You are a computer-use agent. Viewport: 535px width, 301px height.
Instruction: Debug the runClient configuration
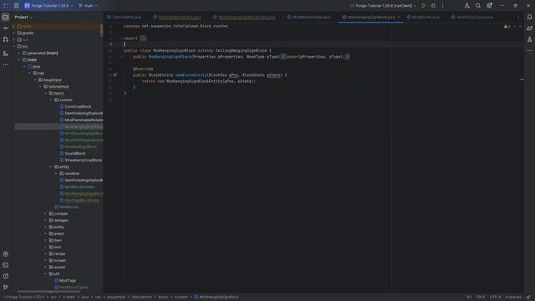[433, 6]
